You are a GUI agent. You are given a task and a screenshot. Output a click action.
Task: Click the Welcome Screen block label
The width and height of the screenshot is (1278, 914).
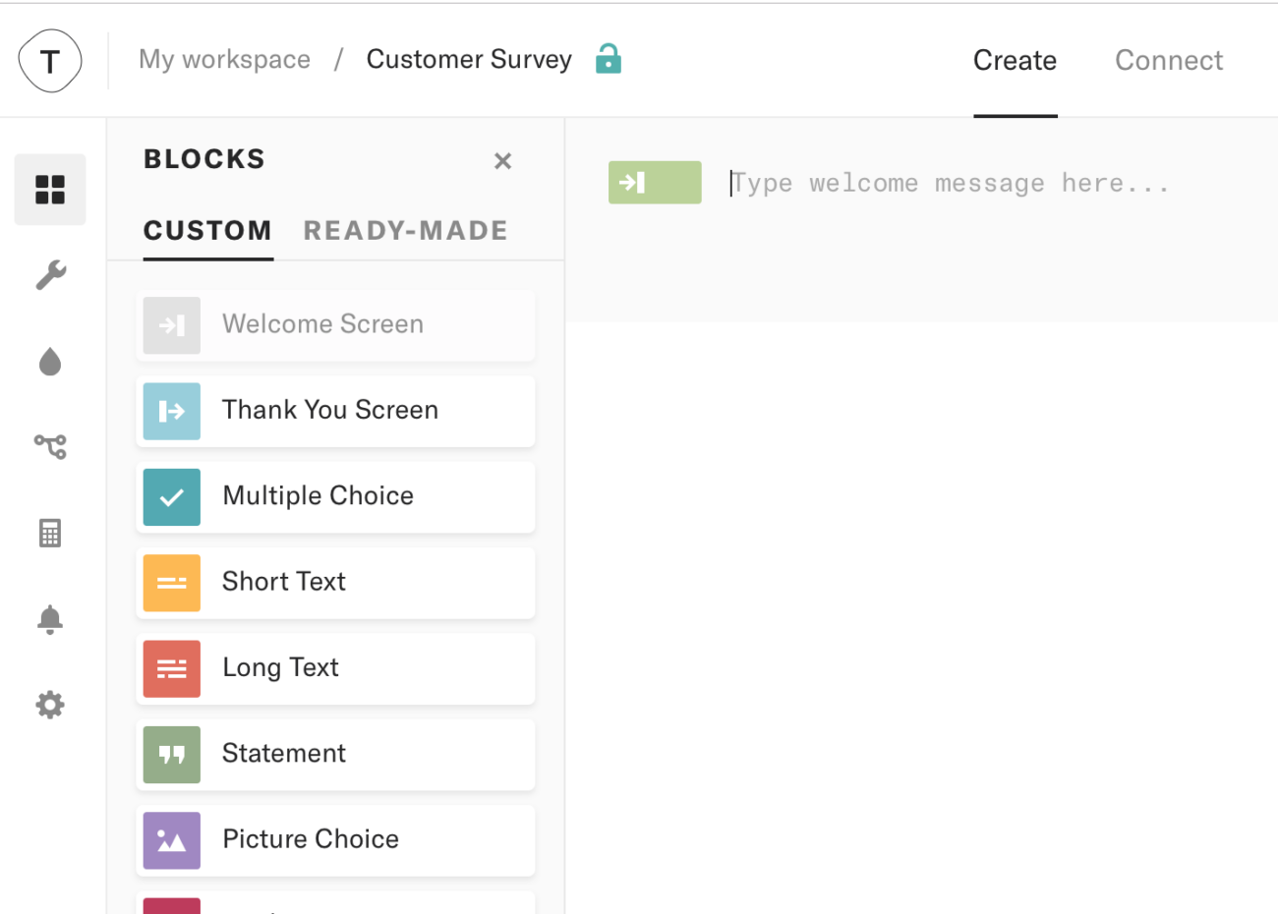pyautogui.click(x=322, y=324)
